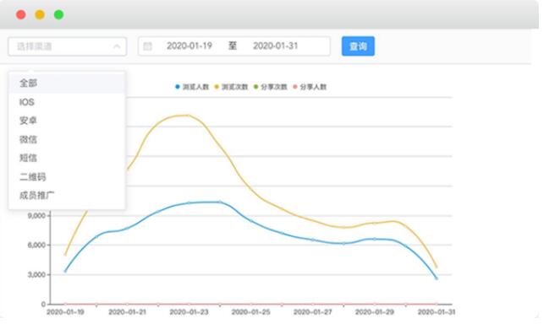This screenshot has width=544, height=324.
Task: Click blue line data point at 2020-01-31
Action: click(x=437, y=278)
